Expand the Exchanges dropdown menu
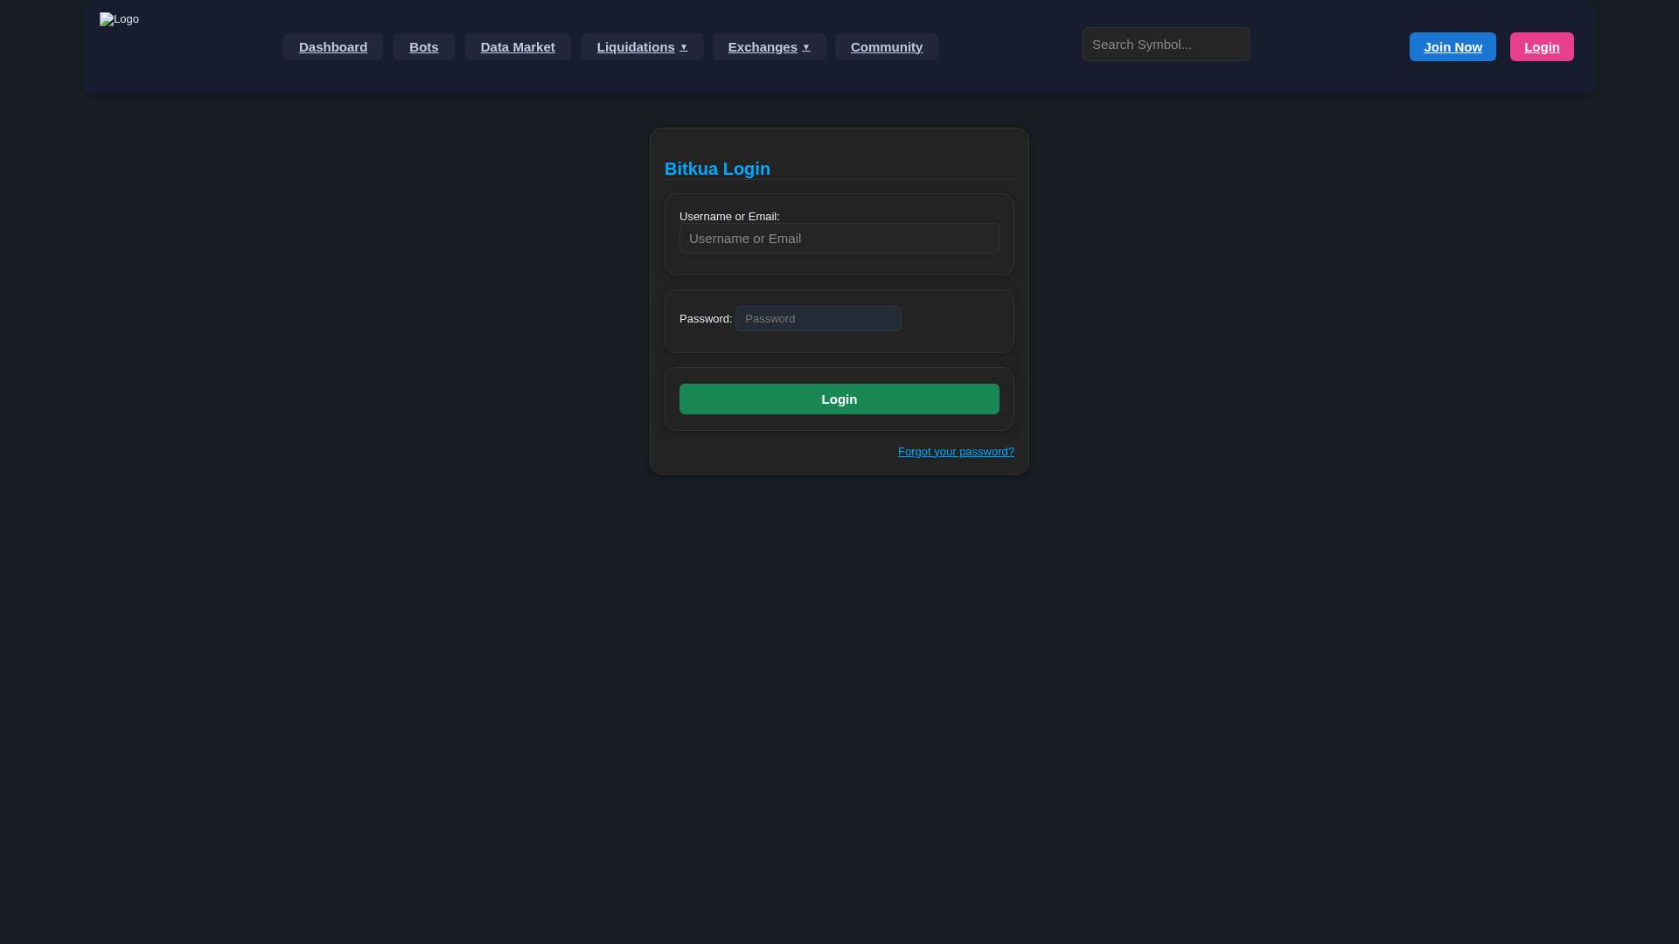Viewport: 1679px width, 944px height. pos(770,46)
